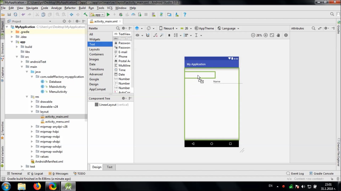341x191 pixels.
Task: Click the Undo arrow icon
Action: point(23,15)
